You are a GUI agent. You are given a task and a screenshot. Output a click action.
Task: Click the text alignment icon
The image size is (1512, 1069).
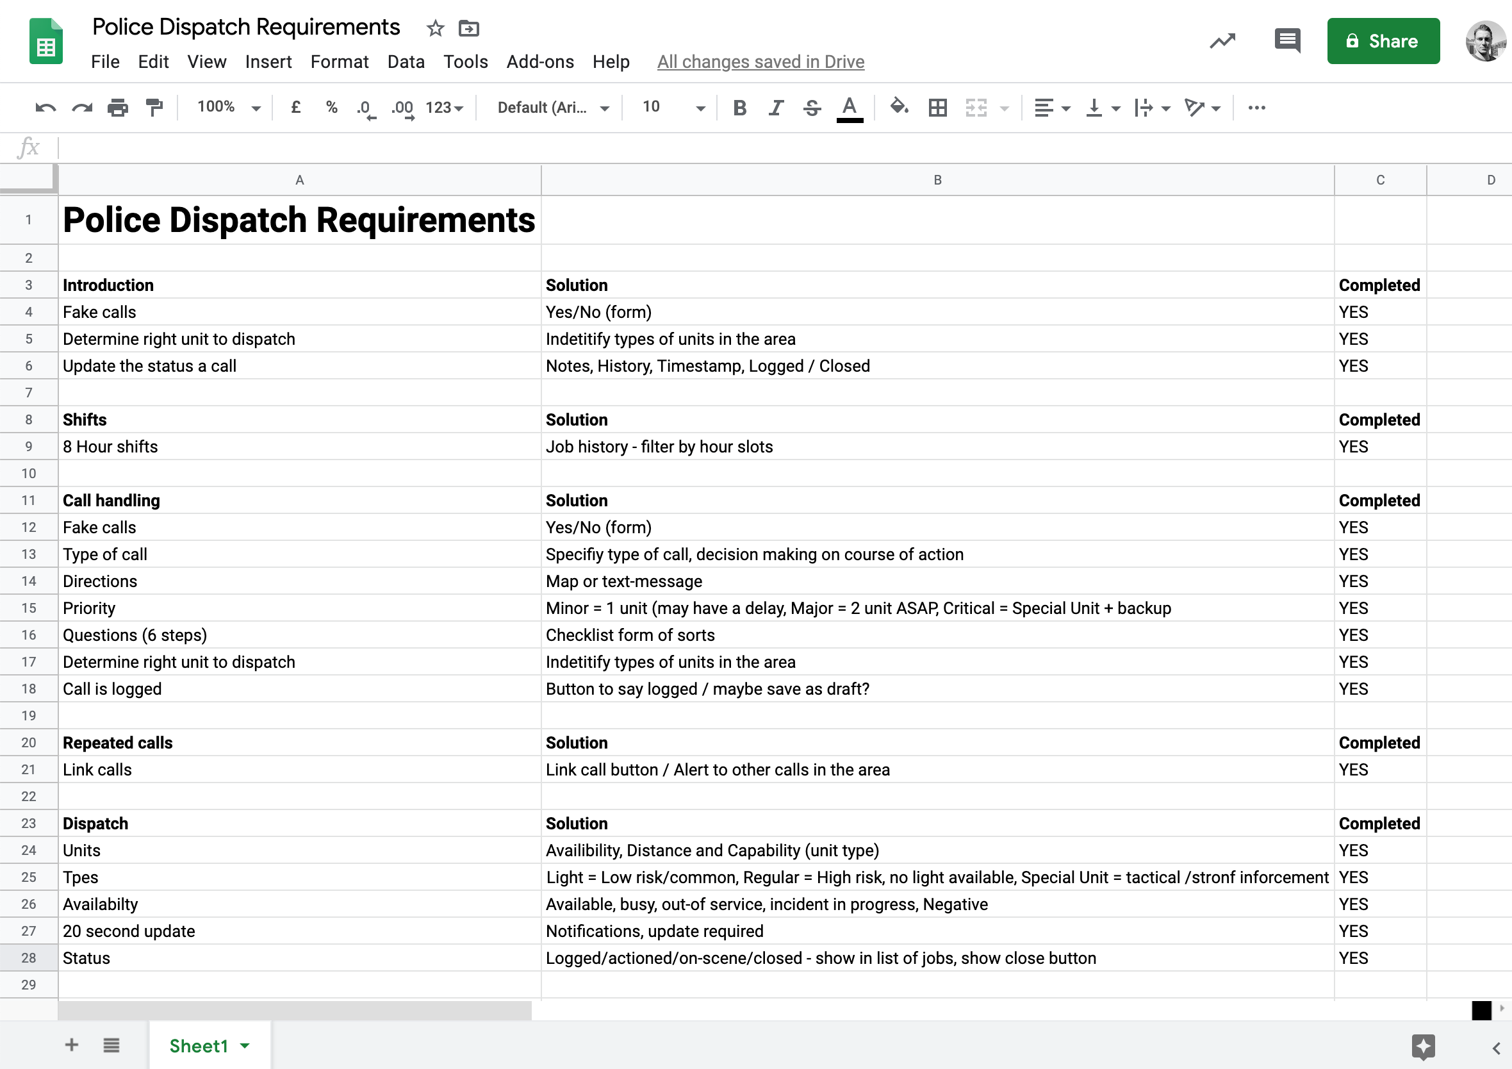point(1040,106)
